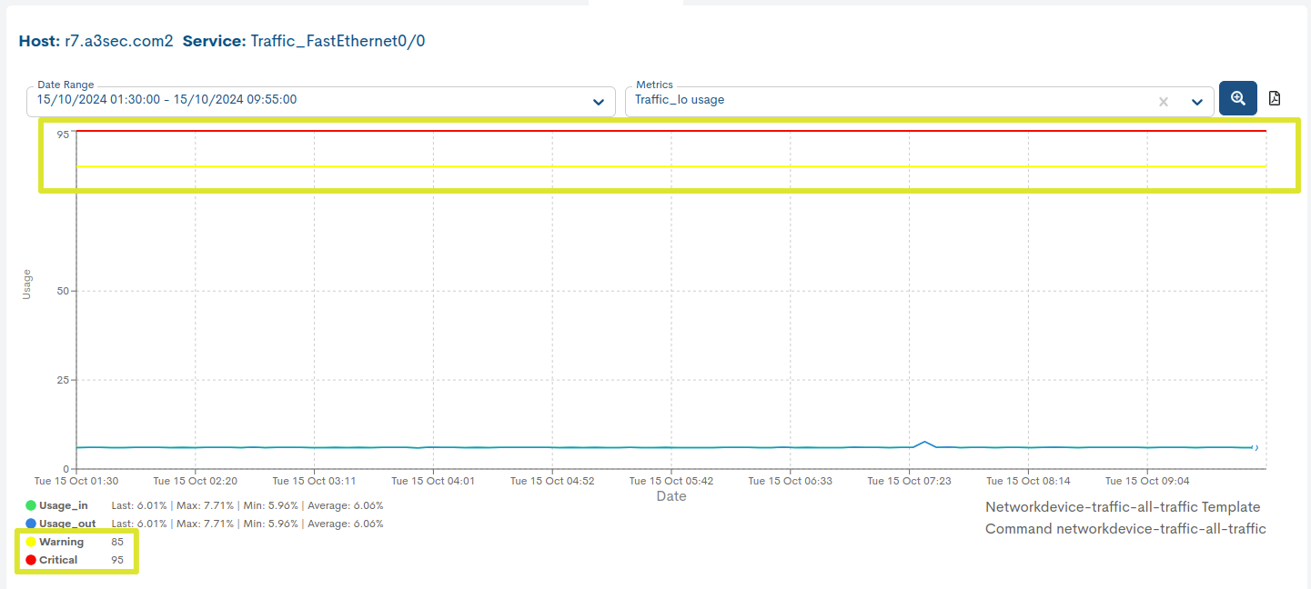Click the green Usage_in color dot
This screenshot has width=1311, height=589.
29,504
